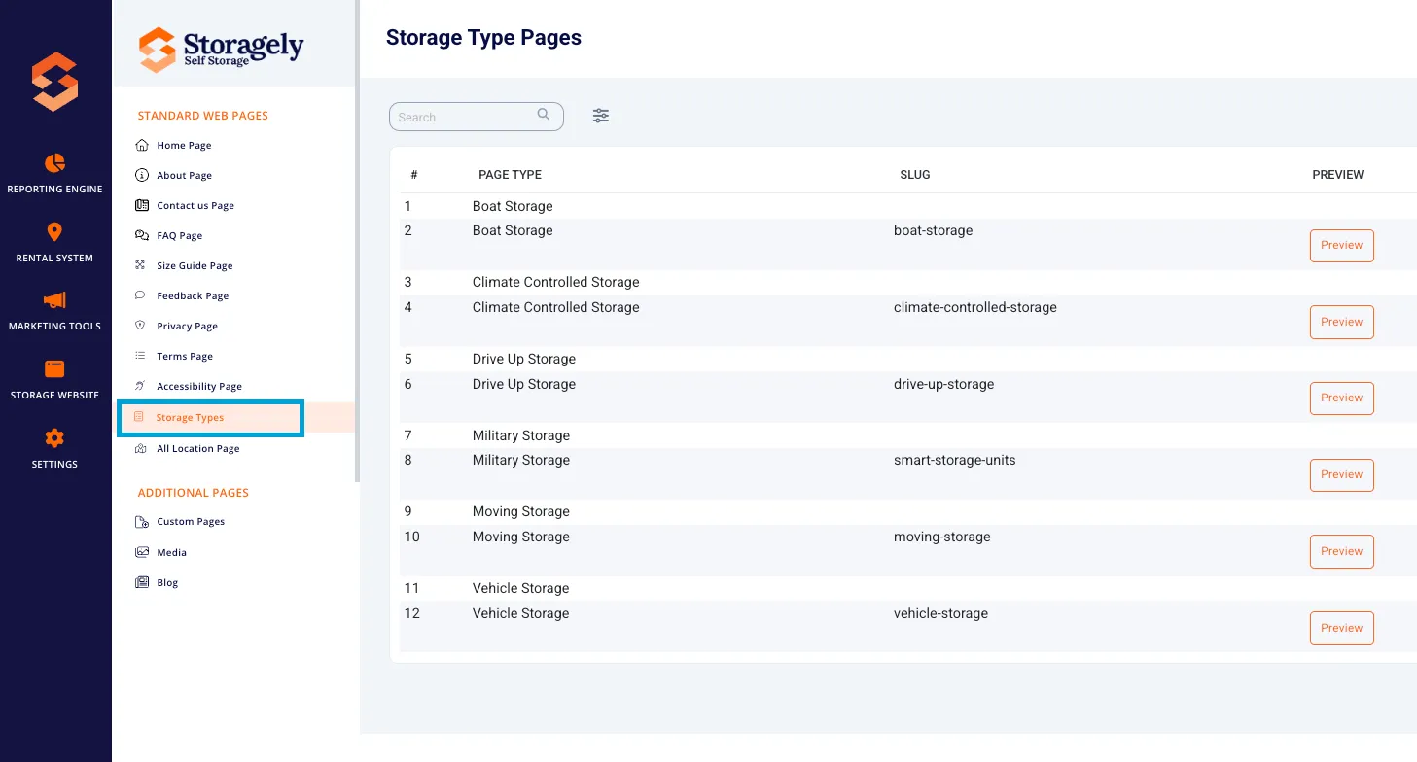1417x762 pixels.
Task: Click the list icon beside Terms Page
Action: click(x=141, y=356)
